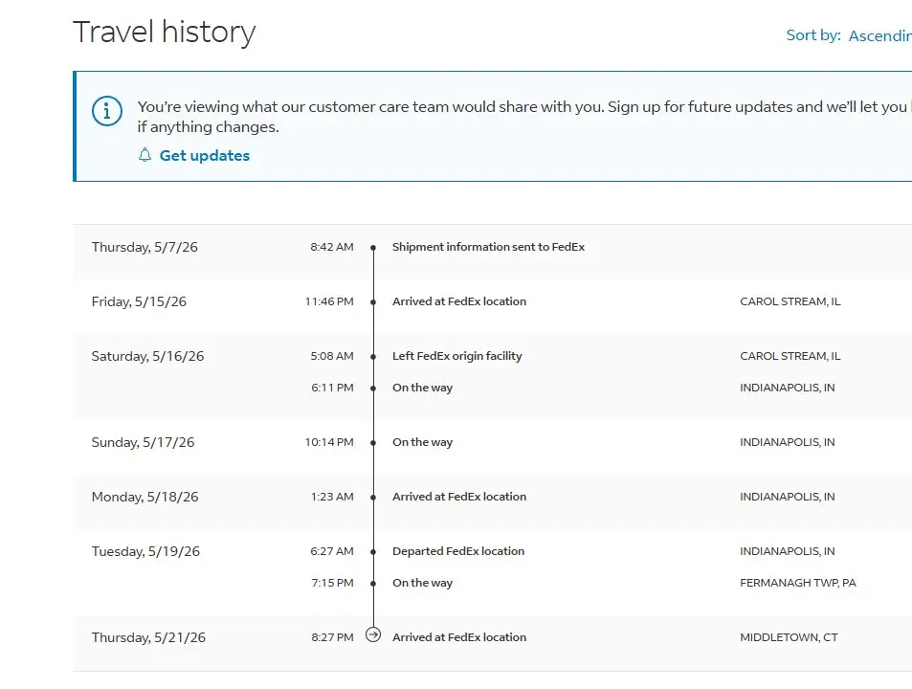This screenshot has width=912, height=689.
Task: Select the Thursday, 5/7/26 date
Action: coord(145,247)
